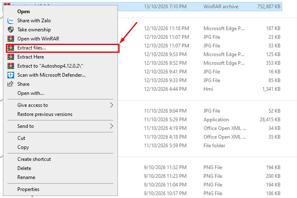Click the Microsoft Defender shield icon
This screenshot has width=297, height=198.
(x=11, y=75)
